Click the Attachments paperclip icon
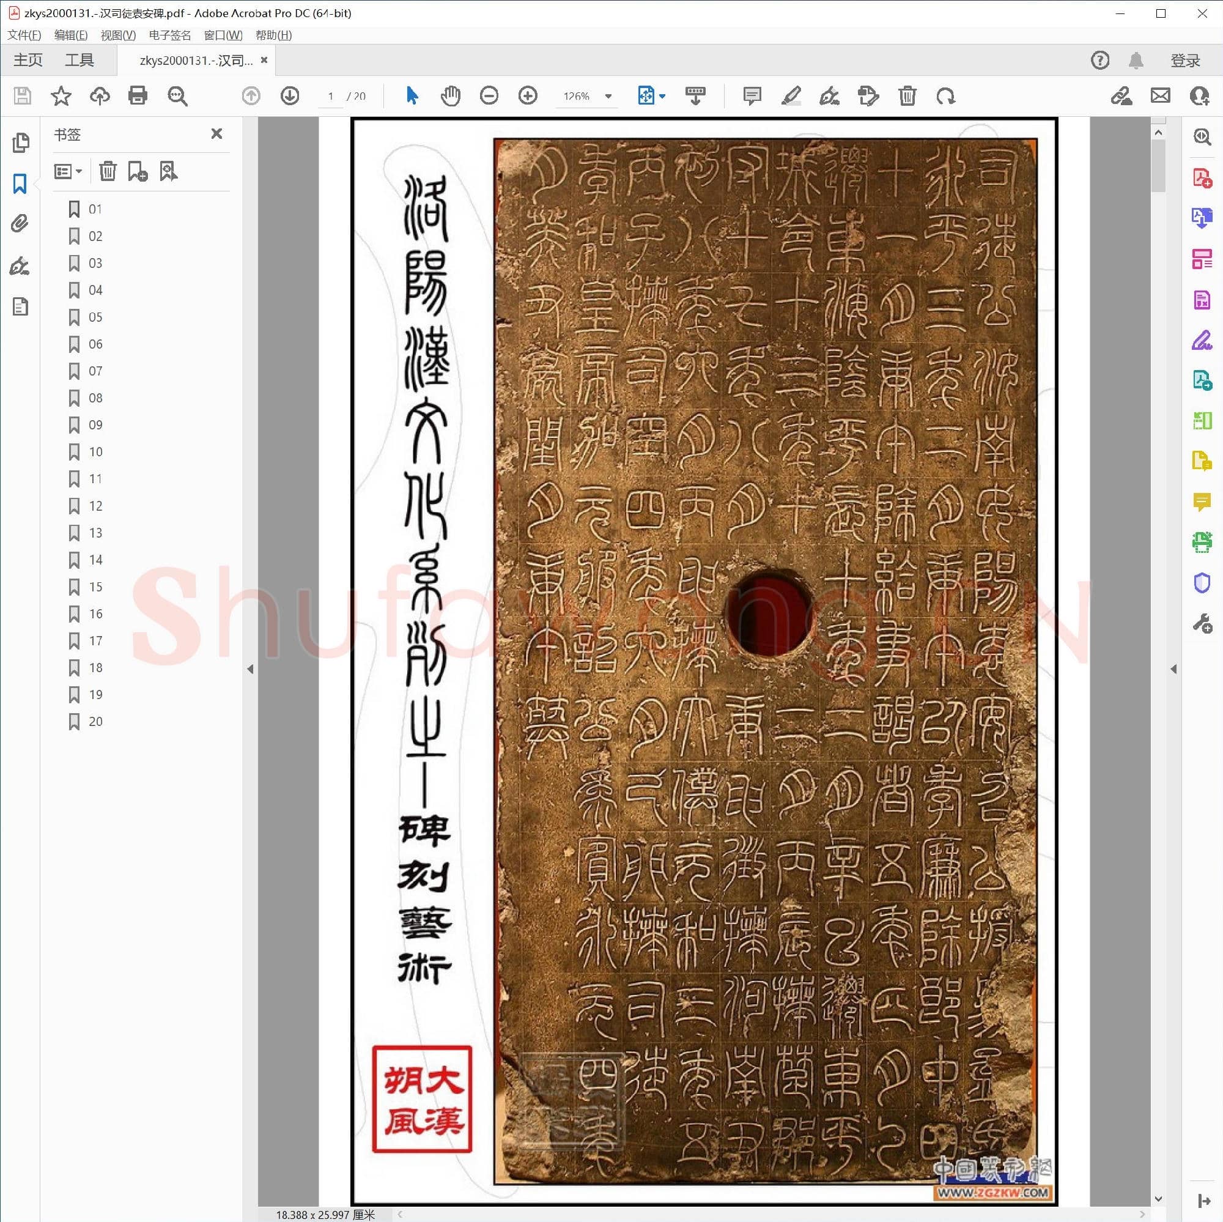The width and height of the screenshot is (1223, 1222). point(21,223)
